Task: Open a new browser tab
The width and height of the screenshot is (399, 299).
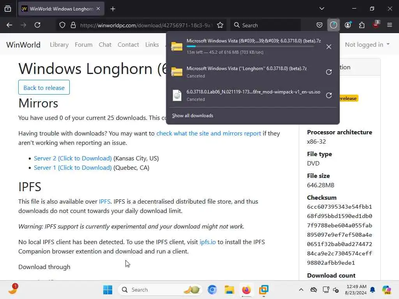Action: click(113, 9)
